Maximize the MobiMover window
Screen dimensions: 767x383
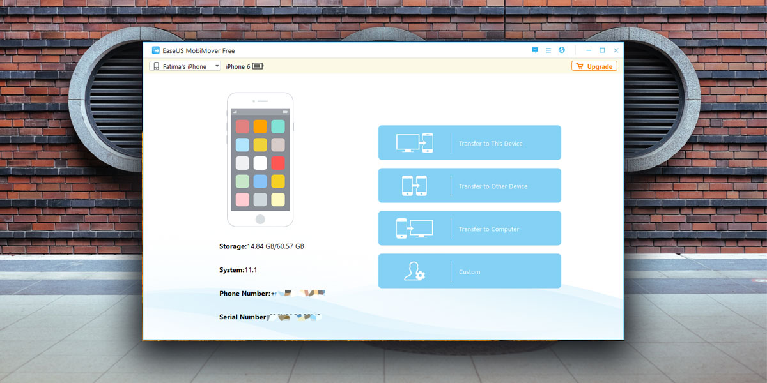click(602, 50)
